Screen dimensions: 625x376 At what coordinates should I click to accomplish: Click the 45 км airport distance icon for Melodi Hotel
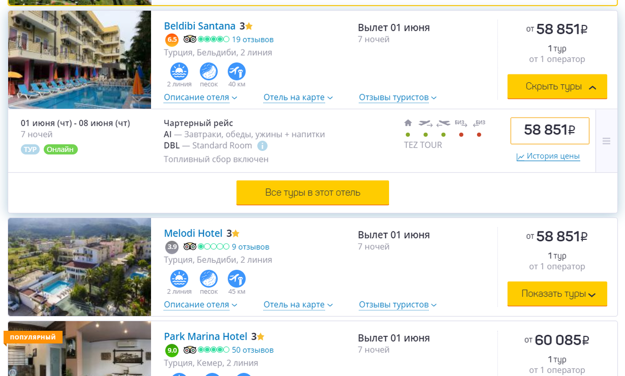coord(236,279)
